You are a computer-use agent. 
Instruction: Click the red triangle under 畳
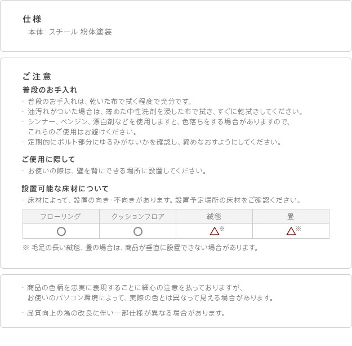click(x=291, y=231)
